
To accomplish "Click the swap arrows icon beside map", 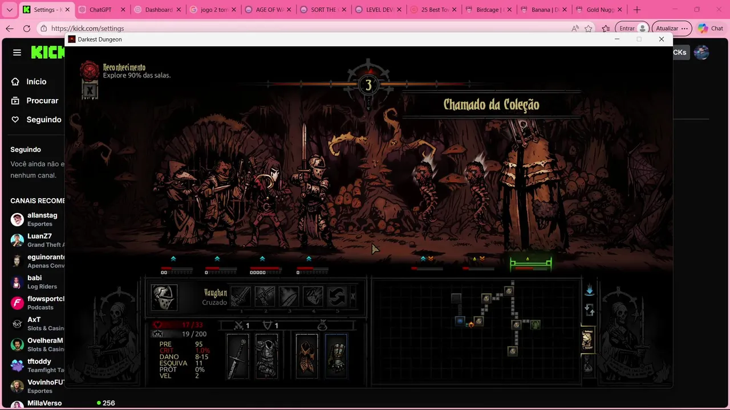I will click(590, 310).
